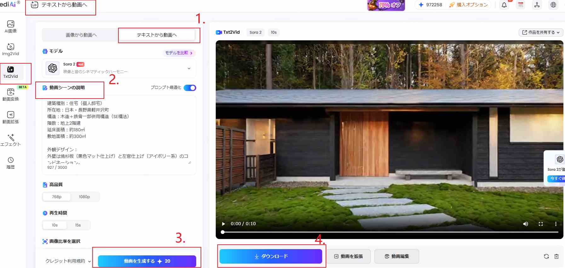Screen dimensions: 565x268
Task: Select 10s duration option
Action: tap(55, 225)
